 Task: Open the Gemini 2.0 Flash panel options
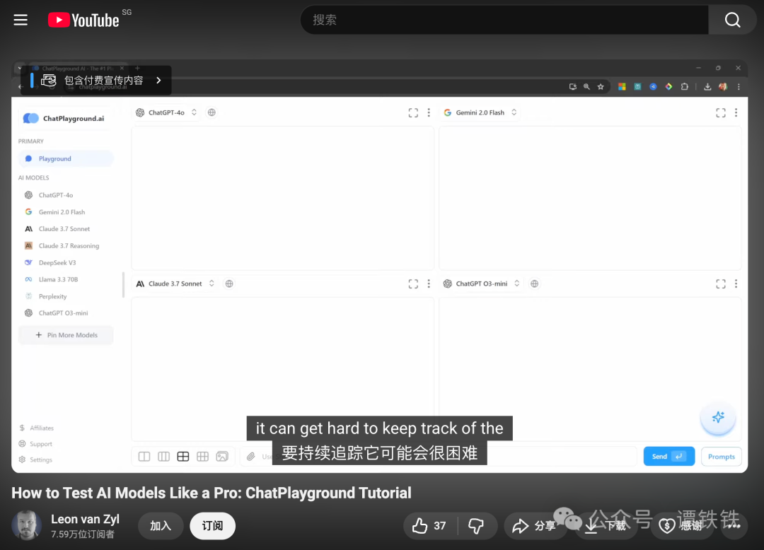click(x=736, y=112)
